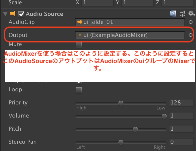Select the Stereo Pan value field showing 0
This screenshot has width=196, height=151.
[x=181, y=142]
